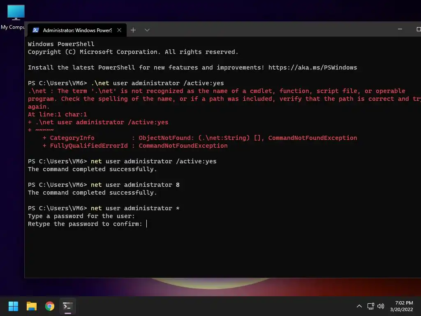Open File Explorer from the taskbar

click(31, 306)
